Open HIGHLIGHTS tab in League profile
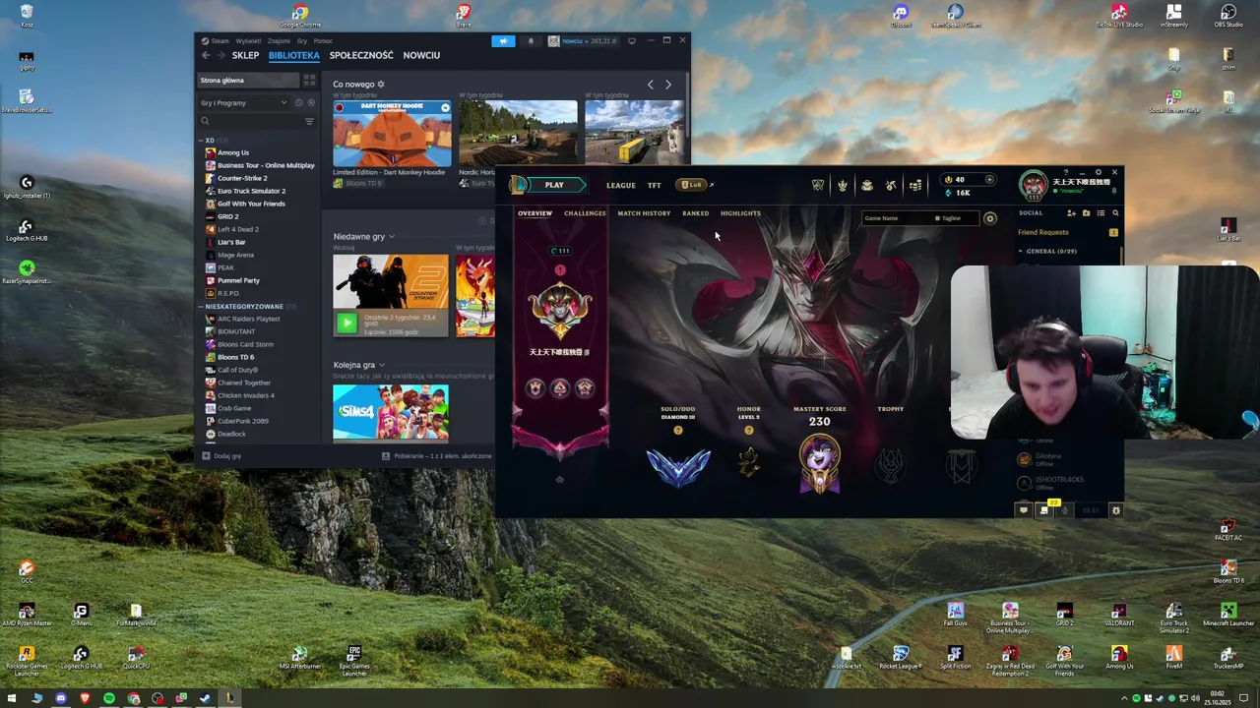The width and height of the screenshot is (1260, 708). 740,213
